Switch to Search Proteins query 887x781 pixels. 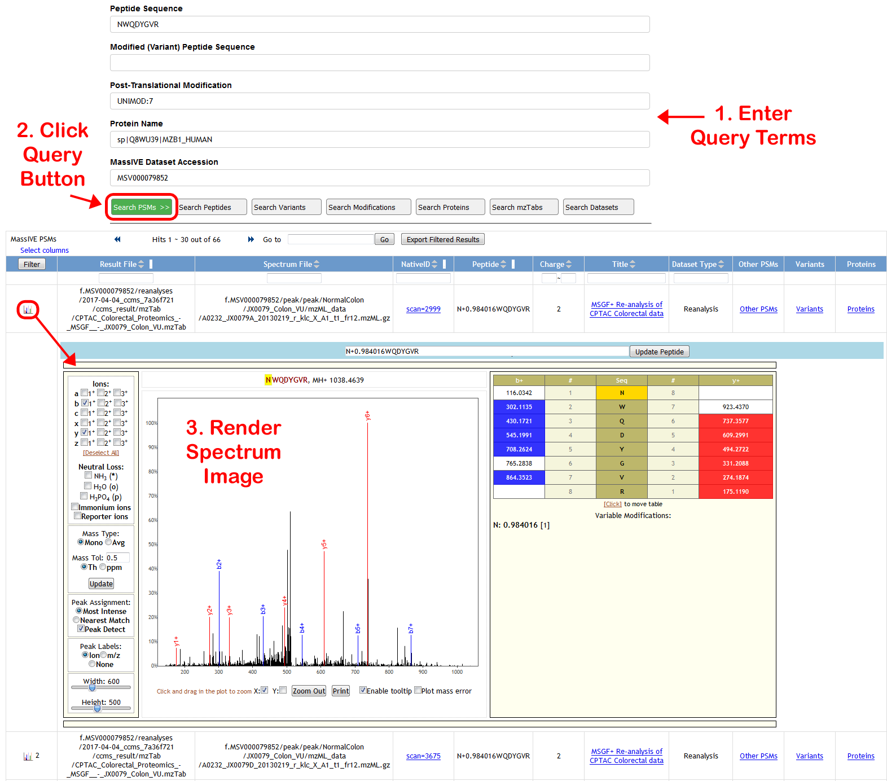tap(450, 207)
